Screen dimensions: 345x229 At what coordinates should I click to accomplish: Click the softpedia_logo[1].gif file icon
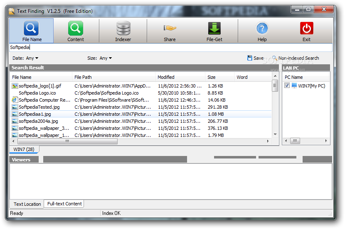tap(15, 86)
